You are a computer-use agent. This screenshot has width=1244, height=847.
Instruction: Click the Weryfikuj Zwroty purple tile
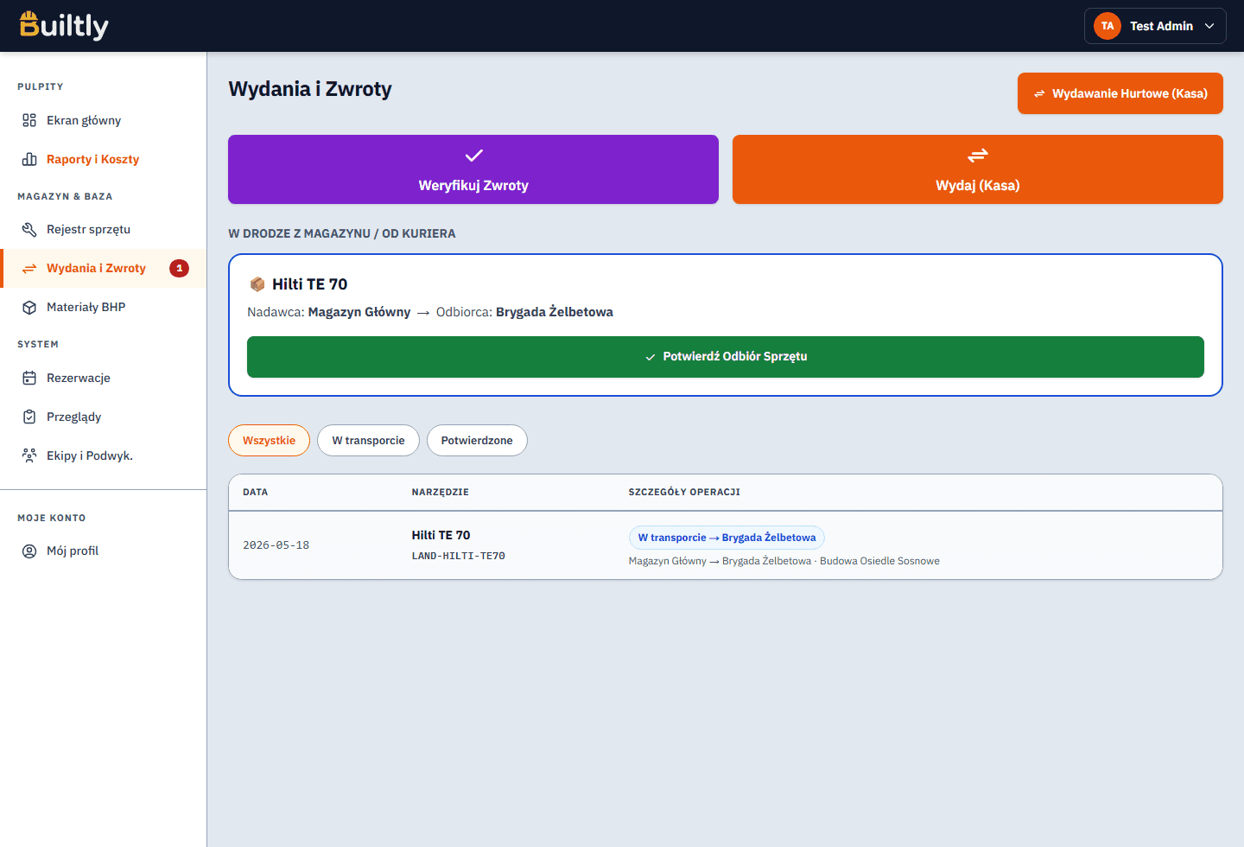473,169
